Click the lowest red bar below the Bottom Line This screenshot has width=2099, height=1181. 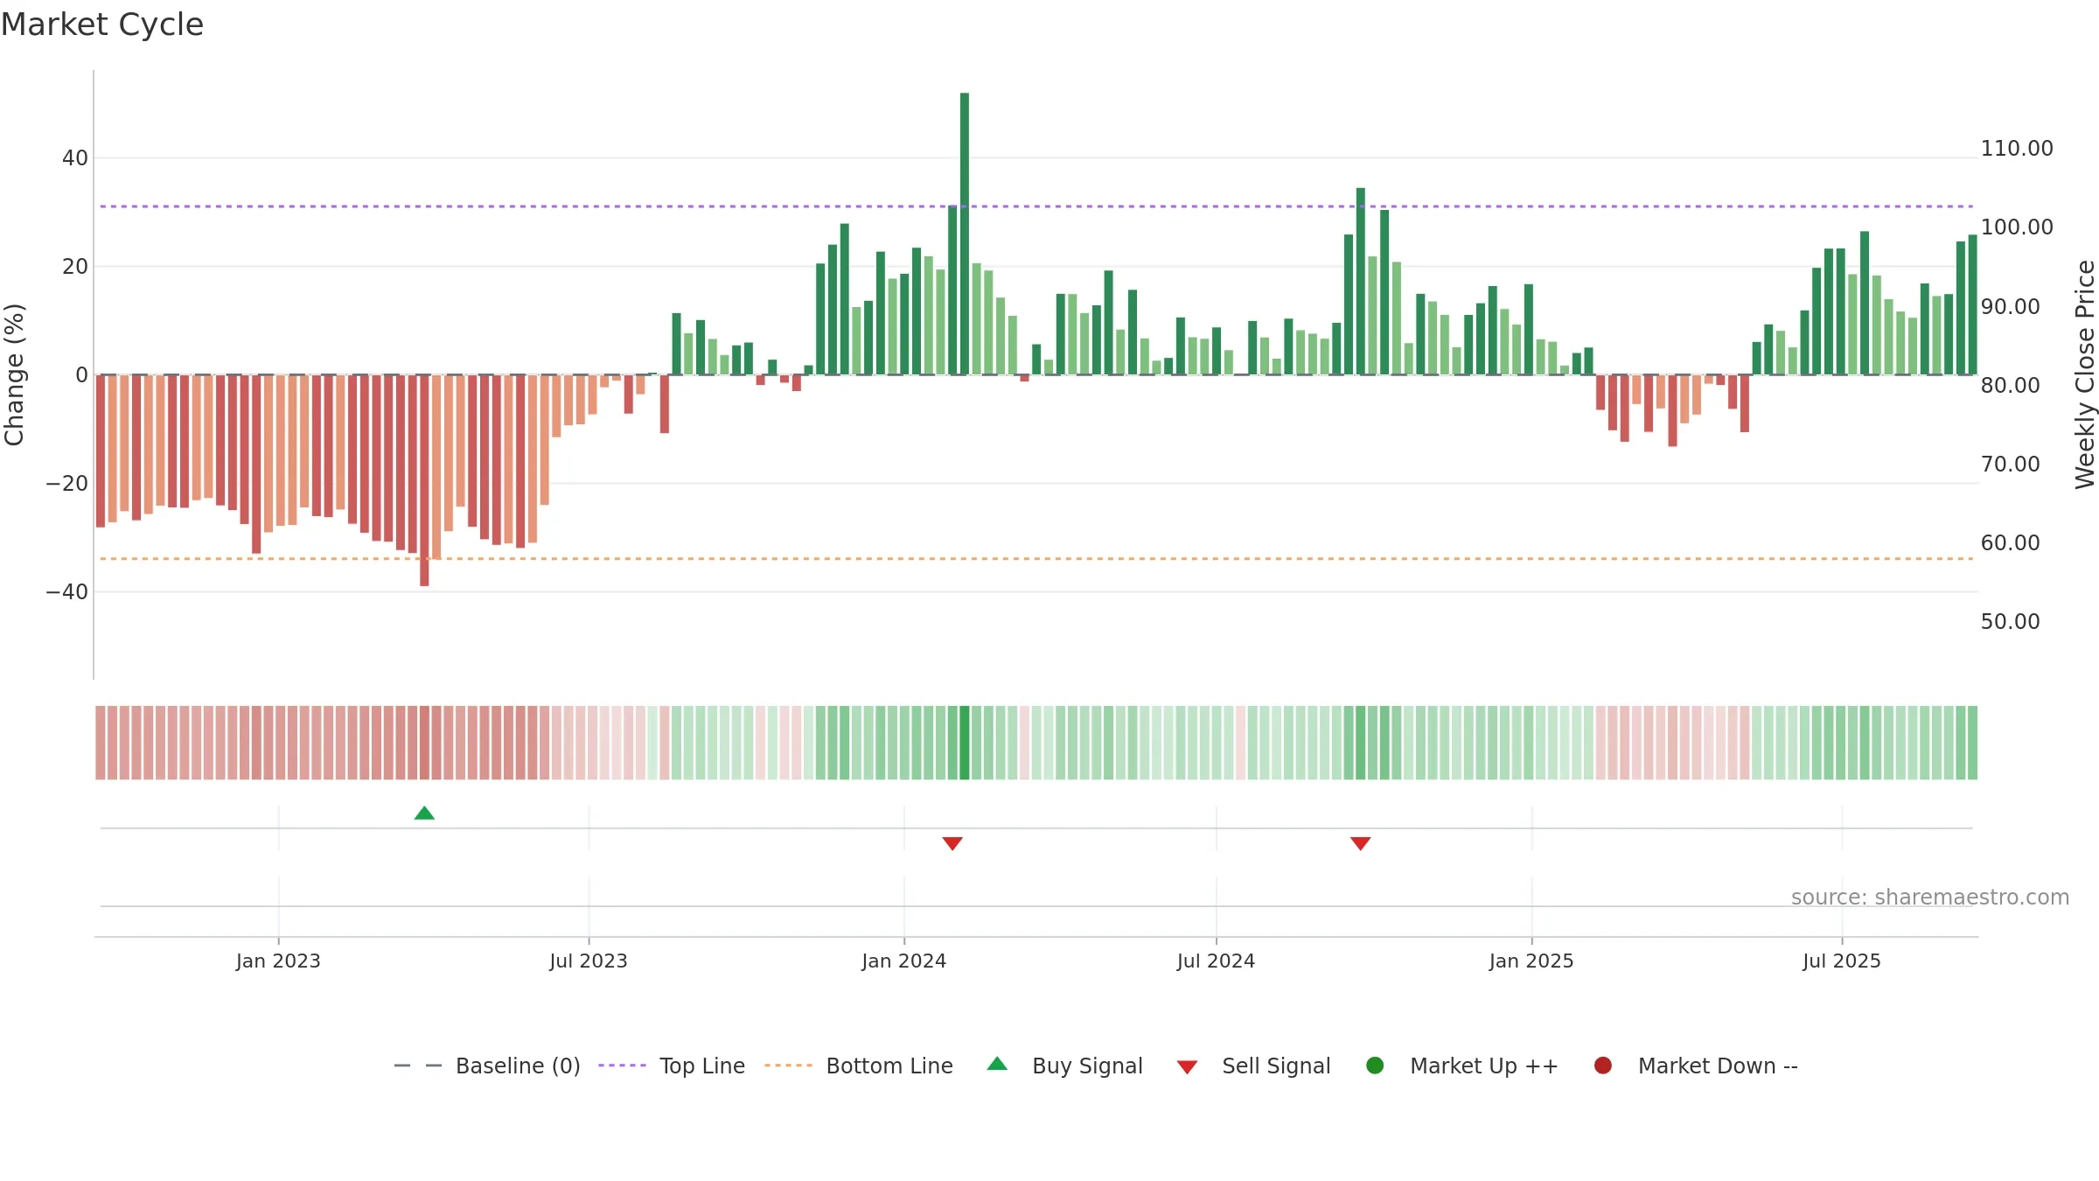pyautogui.click(x=424, y=480)
